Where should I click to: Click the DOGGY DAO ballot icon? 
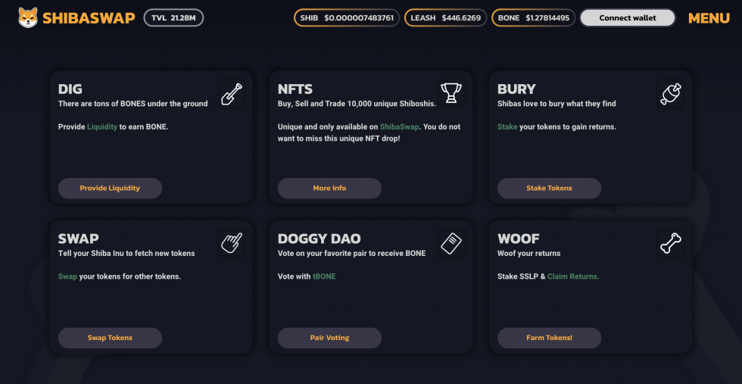tap(450, 243)
